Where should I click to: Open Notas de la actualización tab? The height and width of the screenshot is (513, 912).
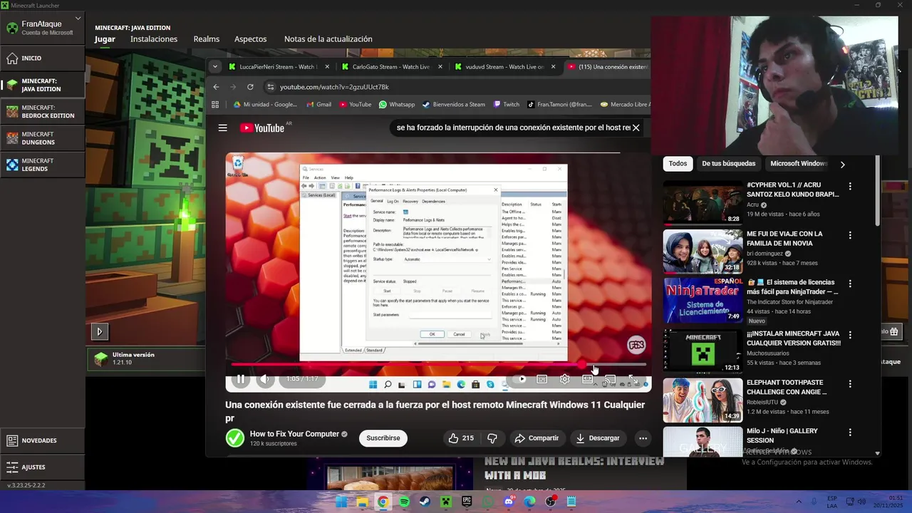328,39
